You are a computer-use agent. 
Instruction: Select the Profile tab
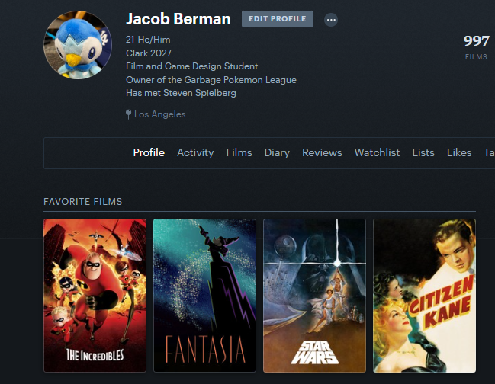point(149,152)
